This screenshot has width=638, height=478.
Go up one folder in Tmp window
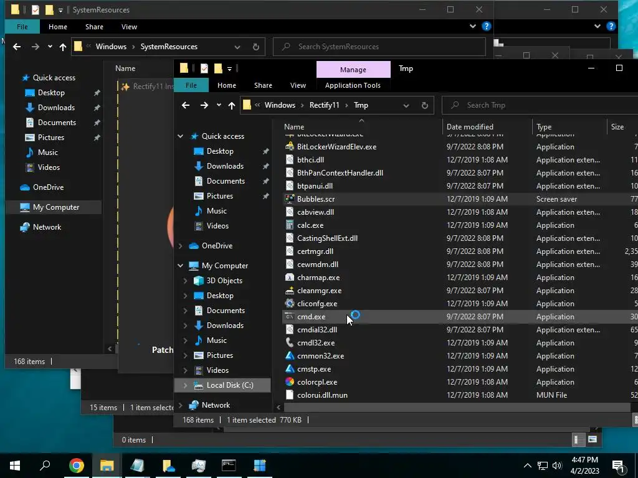[232, 105]
